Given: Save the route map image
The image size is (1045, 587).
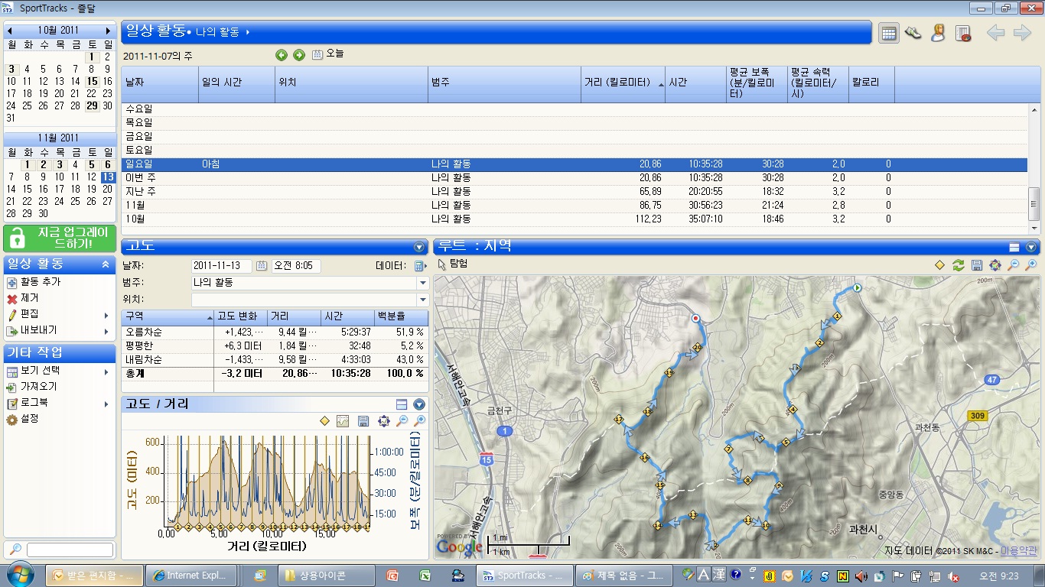Looking at the screenshot, I should pos(976,265).
